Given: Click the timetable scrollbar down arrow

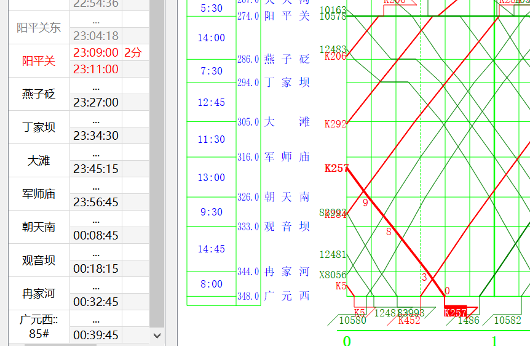Looking at the screenshot, I should [157, 336].
